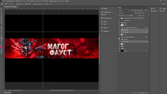The width and height of the screenshot is (167, 94).
Task: Filter layers by type (T) icon
Action: pyautogui.click(x=137, y=10)
